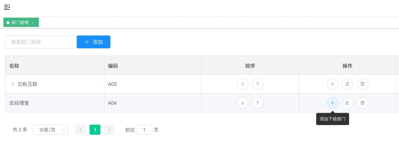Go to page 1 in pagination
This screenshot has width=399, height=142.
(x=95, y=130)
